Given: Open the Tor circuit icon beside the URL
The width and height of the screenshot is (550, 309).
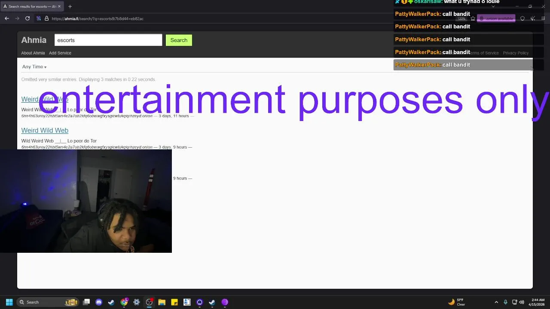Looking at the screenshot, I should 39,18.
